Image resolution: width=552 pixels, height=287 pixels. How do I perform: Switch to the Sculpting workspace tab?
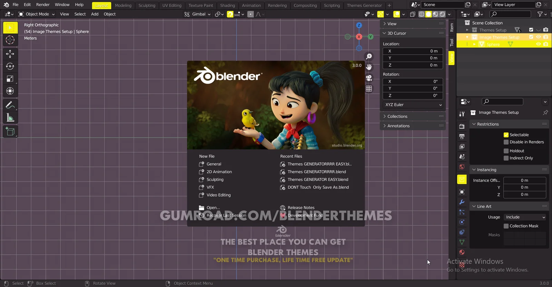point(147,6)
